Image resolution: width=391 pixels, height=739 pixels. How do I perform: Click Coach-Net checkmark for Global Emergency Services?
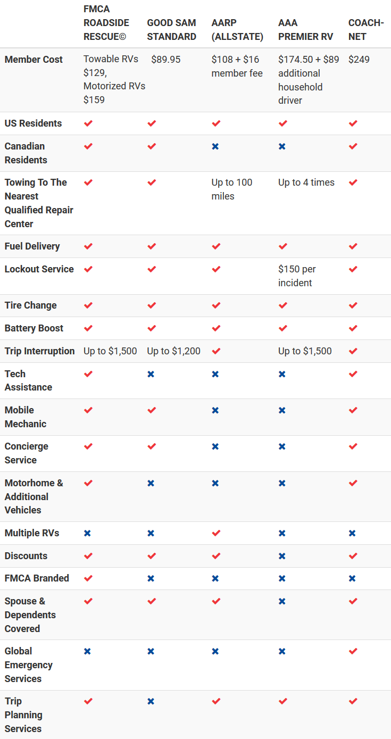pos(353,651)
